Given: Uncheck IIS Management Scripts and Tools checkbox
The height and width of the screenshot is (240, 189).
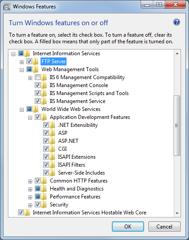Looking at the screenshot, I should [x=37, y=93].
